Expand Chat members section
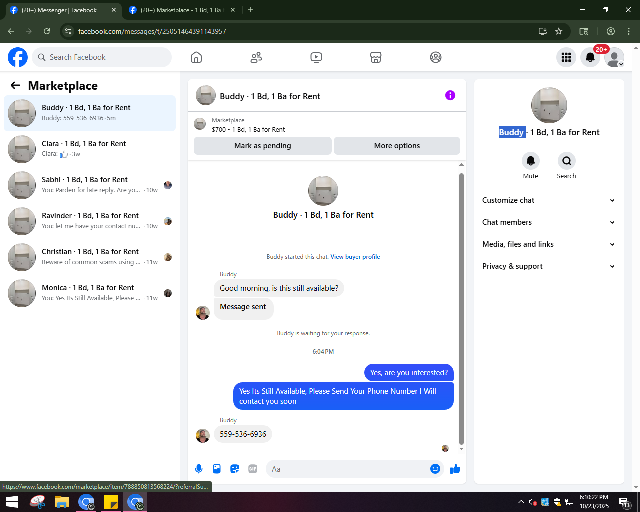The width and height of the screenshot is (640, 512). 549,222
